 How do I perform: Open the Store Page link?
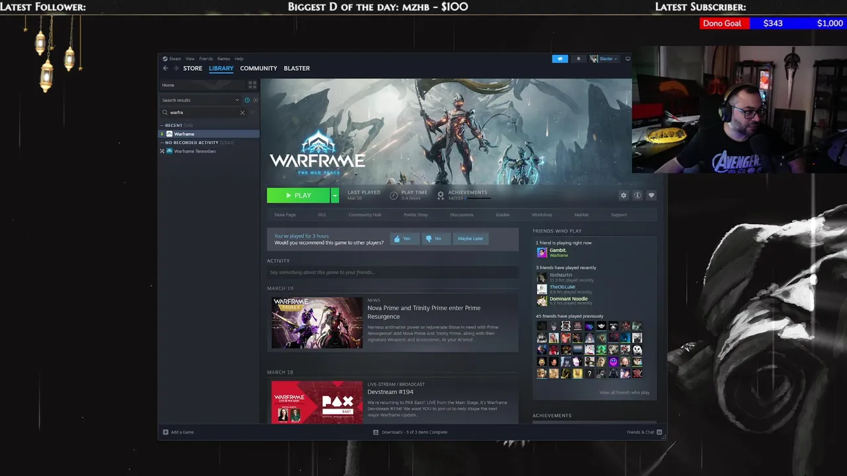tap(285, 215)
